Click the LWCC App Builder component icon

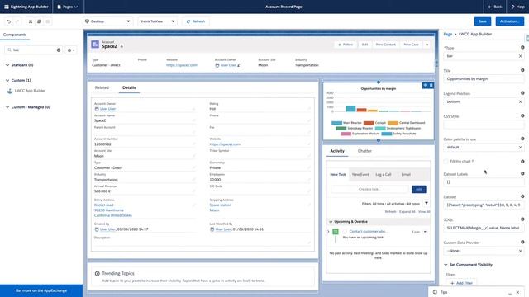pos(10,91)
